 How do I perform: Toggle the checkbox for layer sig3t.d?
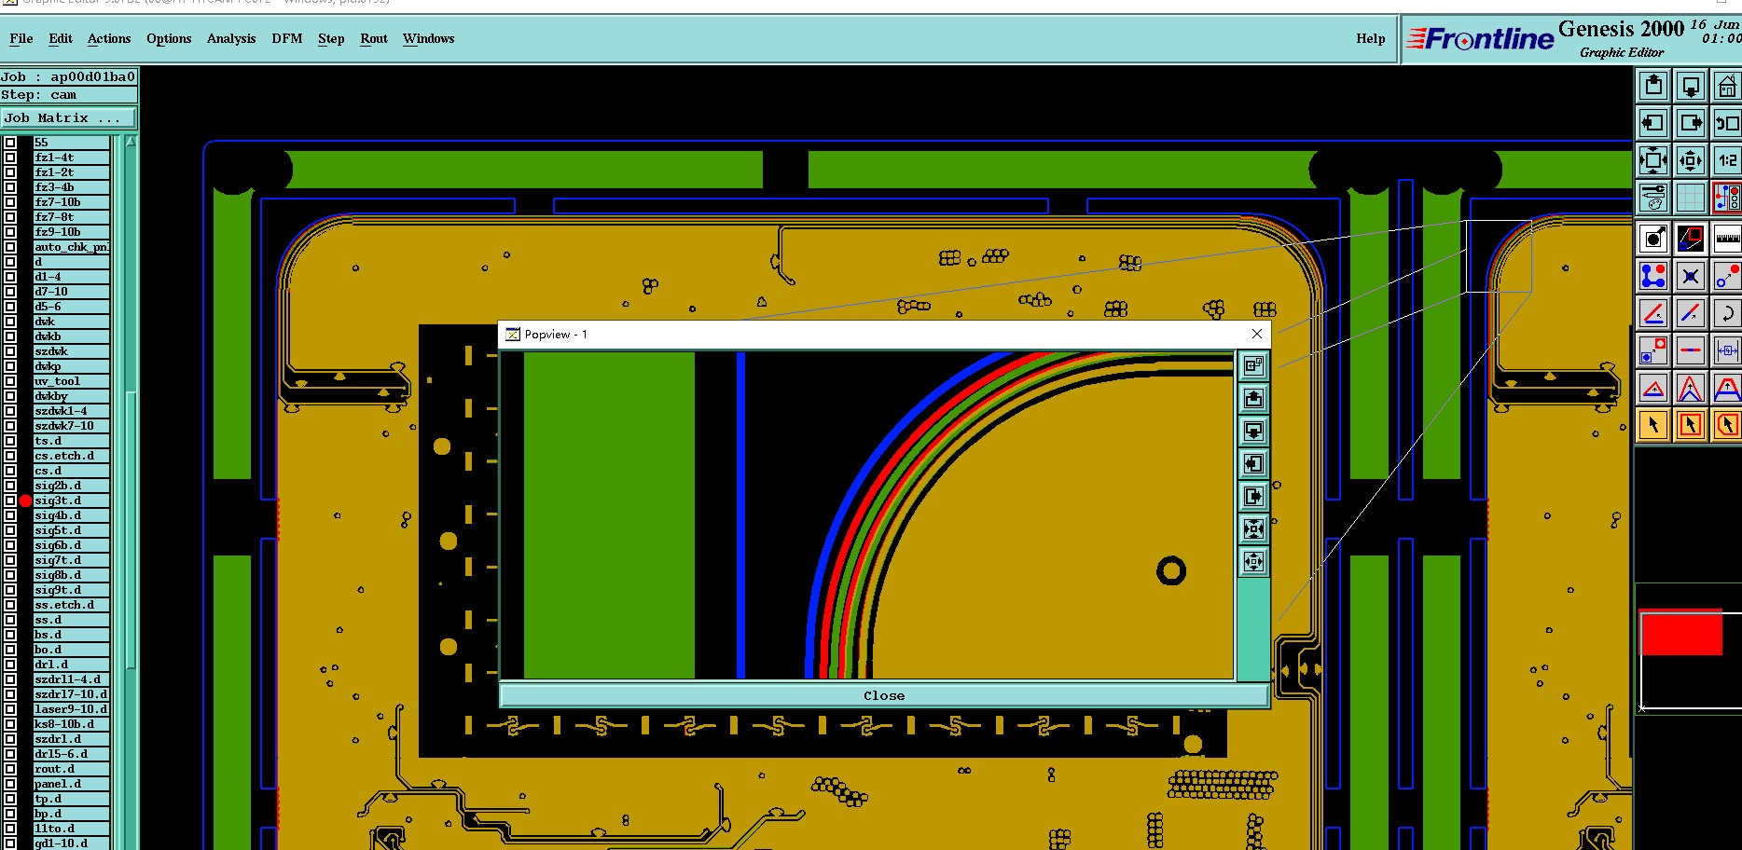[x=10, y=500]
